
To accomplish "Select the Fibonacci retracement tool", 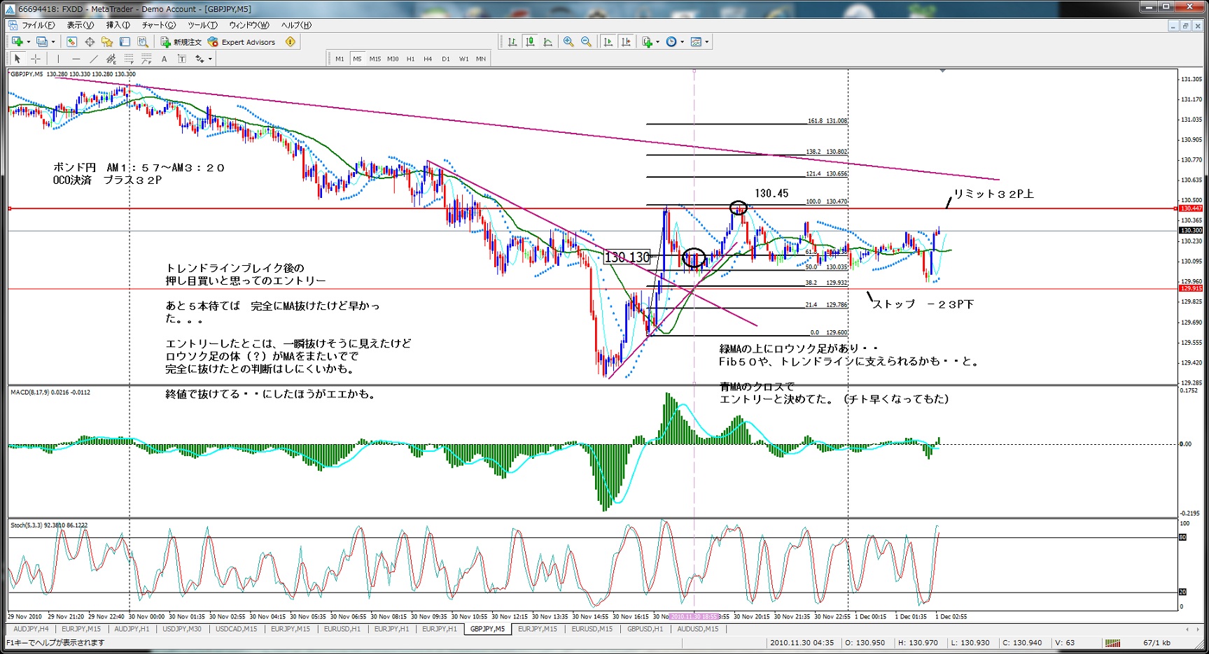I will [x=129, y=59].
